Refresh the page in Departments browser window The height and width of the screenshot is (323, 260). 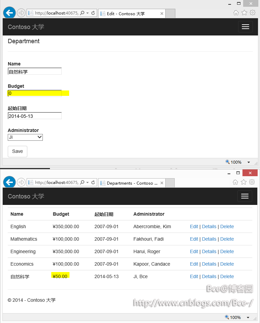tap(93, 182)
